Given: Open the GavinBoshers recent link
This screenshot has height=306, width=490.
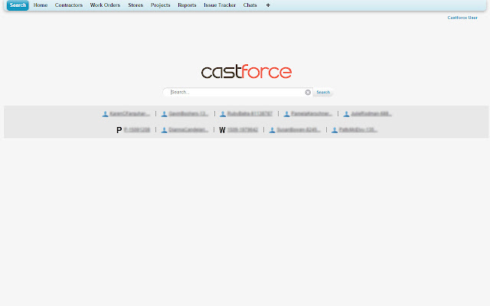Looking at the screenshot, I should tap(188, 114).
